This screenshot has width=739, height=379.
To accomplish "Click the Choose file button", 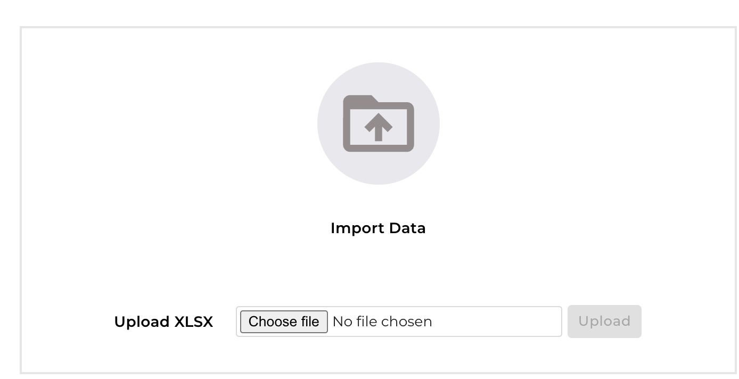I will tap(284, 322).
